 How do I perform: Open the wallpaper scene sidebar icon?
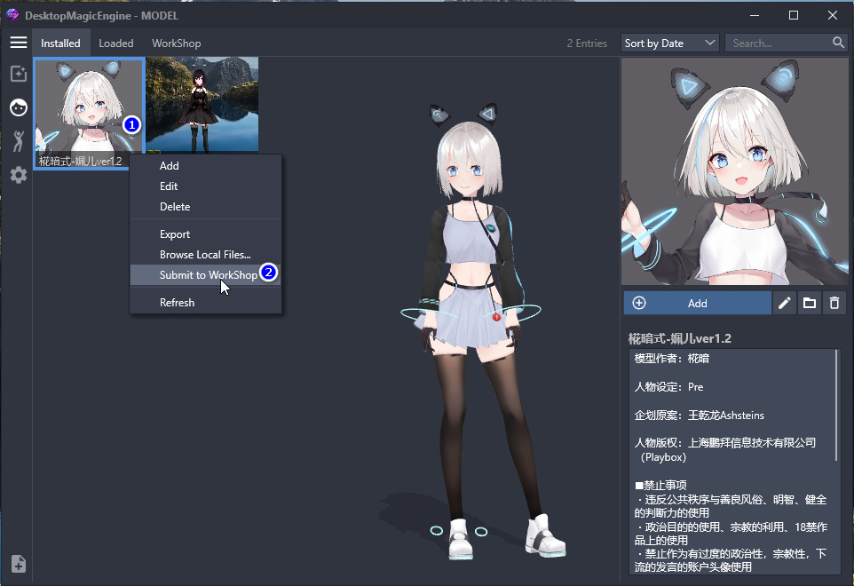(x=19, y=74)
